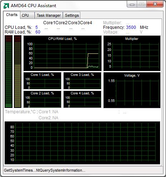Click the Core 2 Load chart
The width and height of the screenshot is (166, 177).
tap(42, 99)
